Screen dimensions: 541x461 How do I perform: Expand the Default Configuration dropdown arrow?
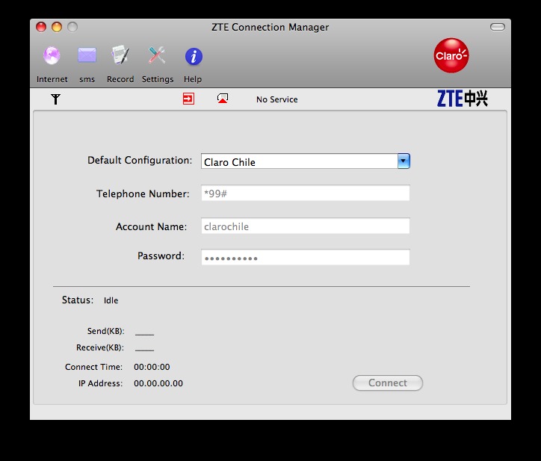pos(404,161)
